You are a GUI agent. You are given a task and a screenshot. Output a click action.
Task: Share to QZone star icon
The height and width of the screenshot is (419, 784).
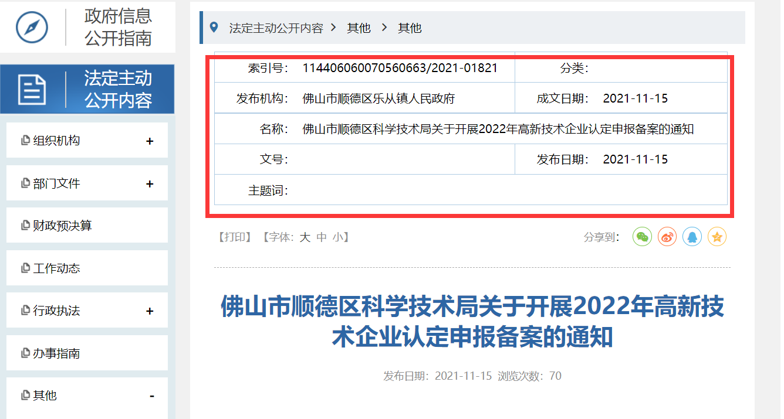click(x=717, y=237)
